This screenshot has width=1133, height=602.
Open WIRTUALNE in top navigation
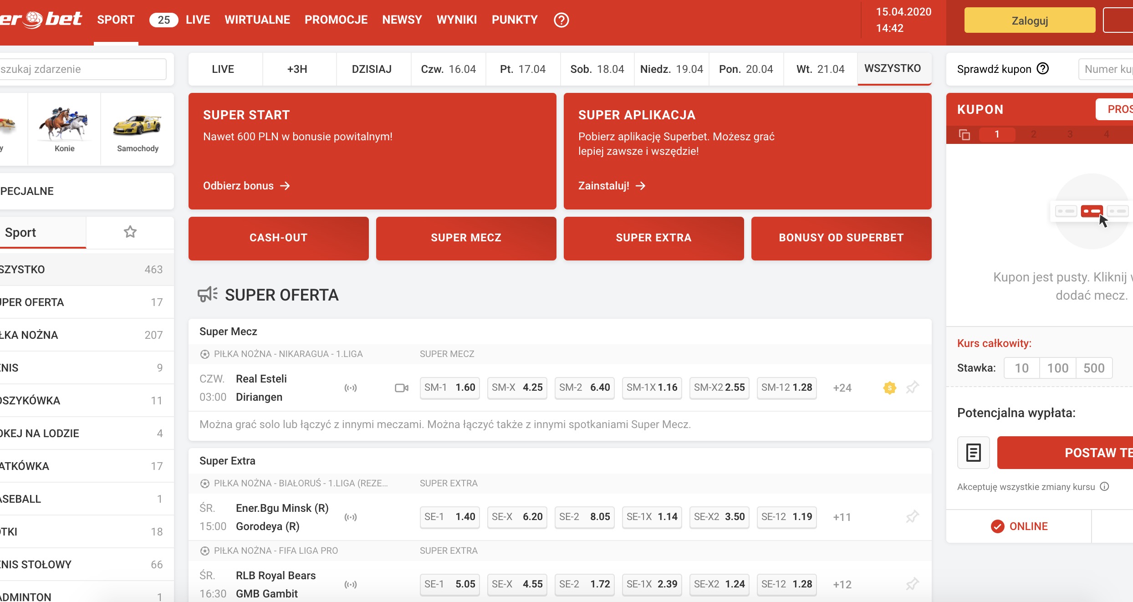click(x=257, y=20)
